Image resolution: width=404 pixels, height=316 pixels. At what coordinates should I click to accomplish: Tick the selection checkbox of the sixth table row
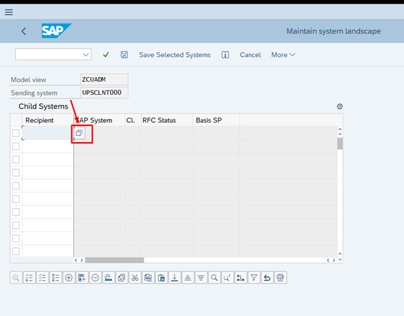(x=16, y=199)
